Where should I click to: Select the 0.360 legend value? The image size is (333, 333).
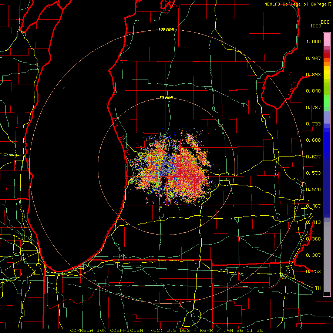click(x=313, y=239)
